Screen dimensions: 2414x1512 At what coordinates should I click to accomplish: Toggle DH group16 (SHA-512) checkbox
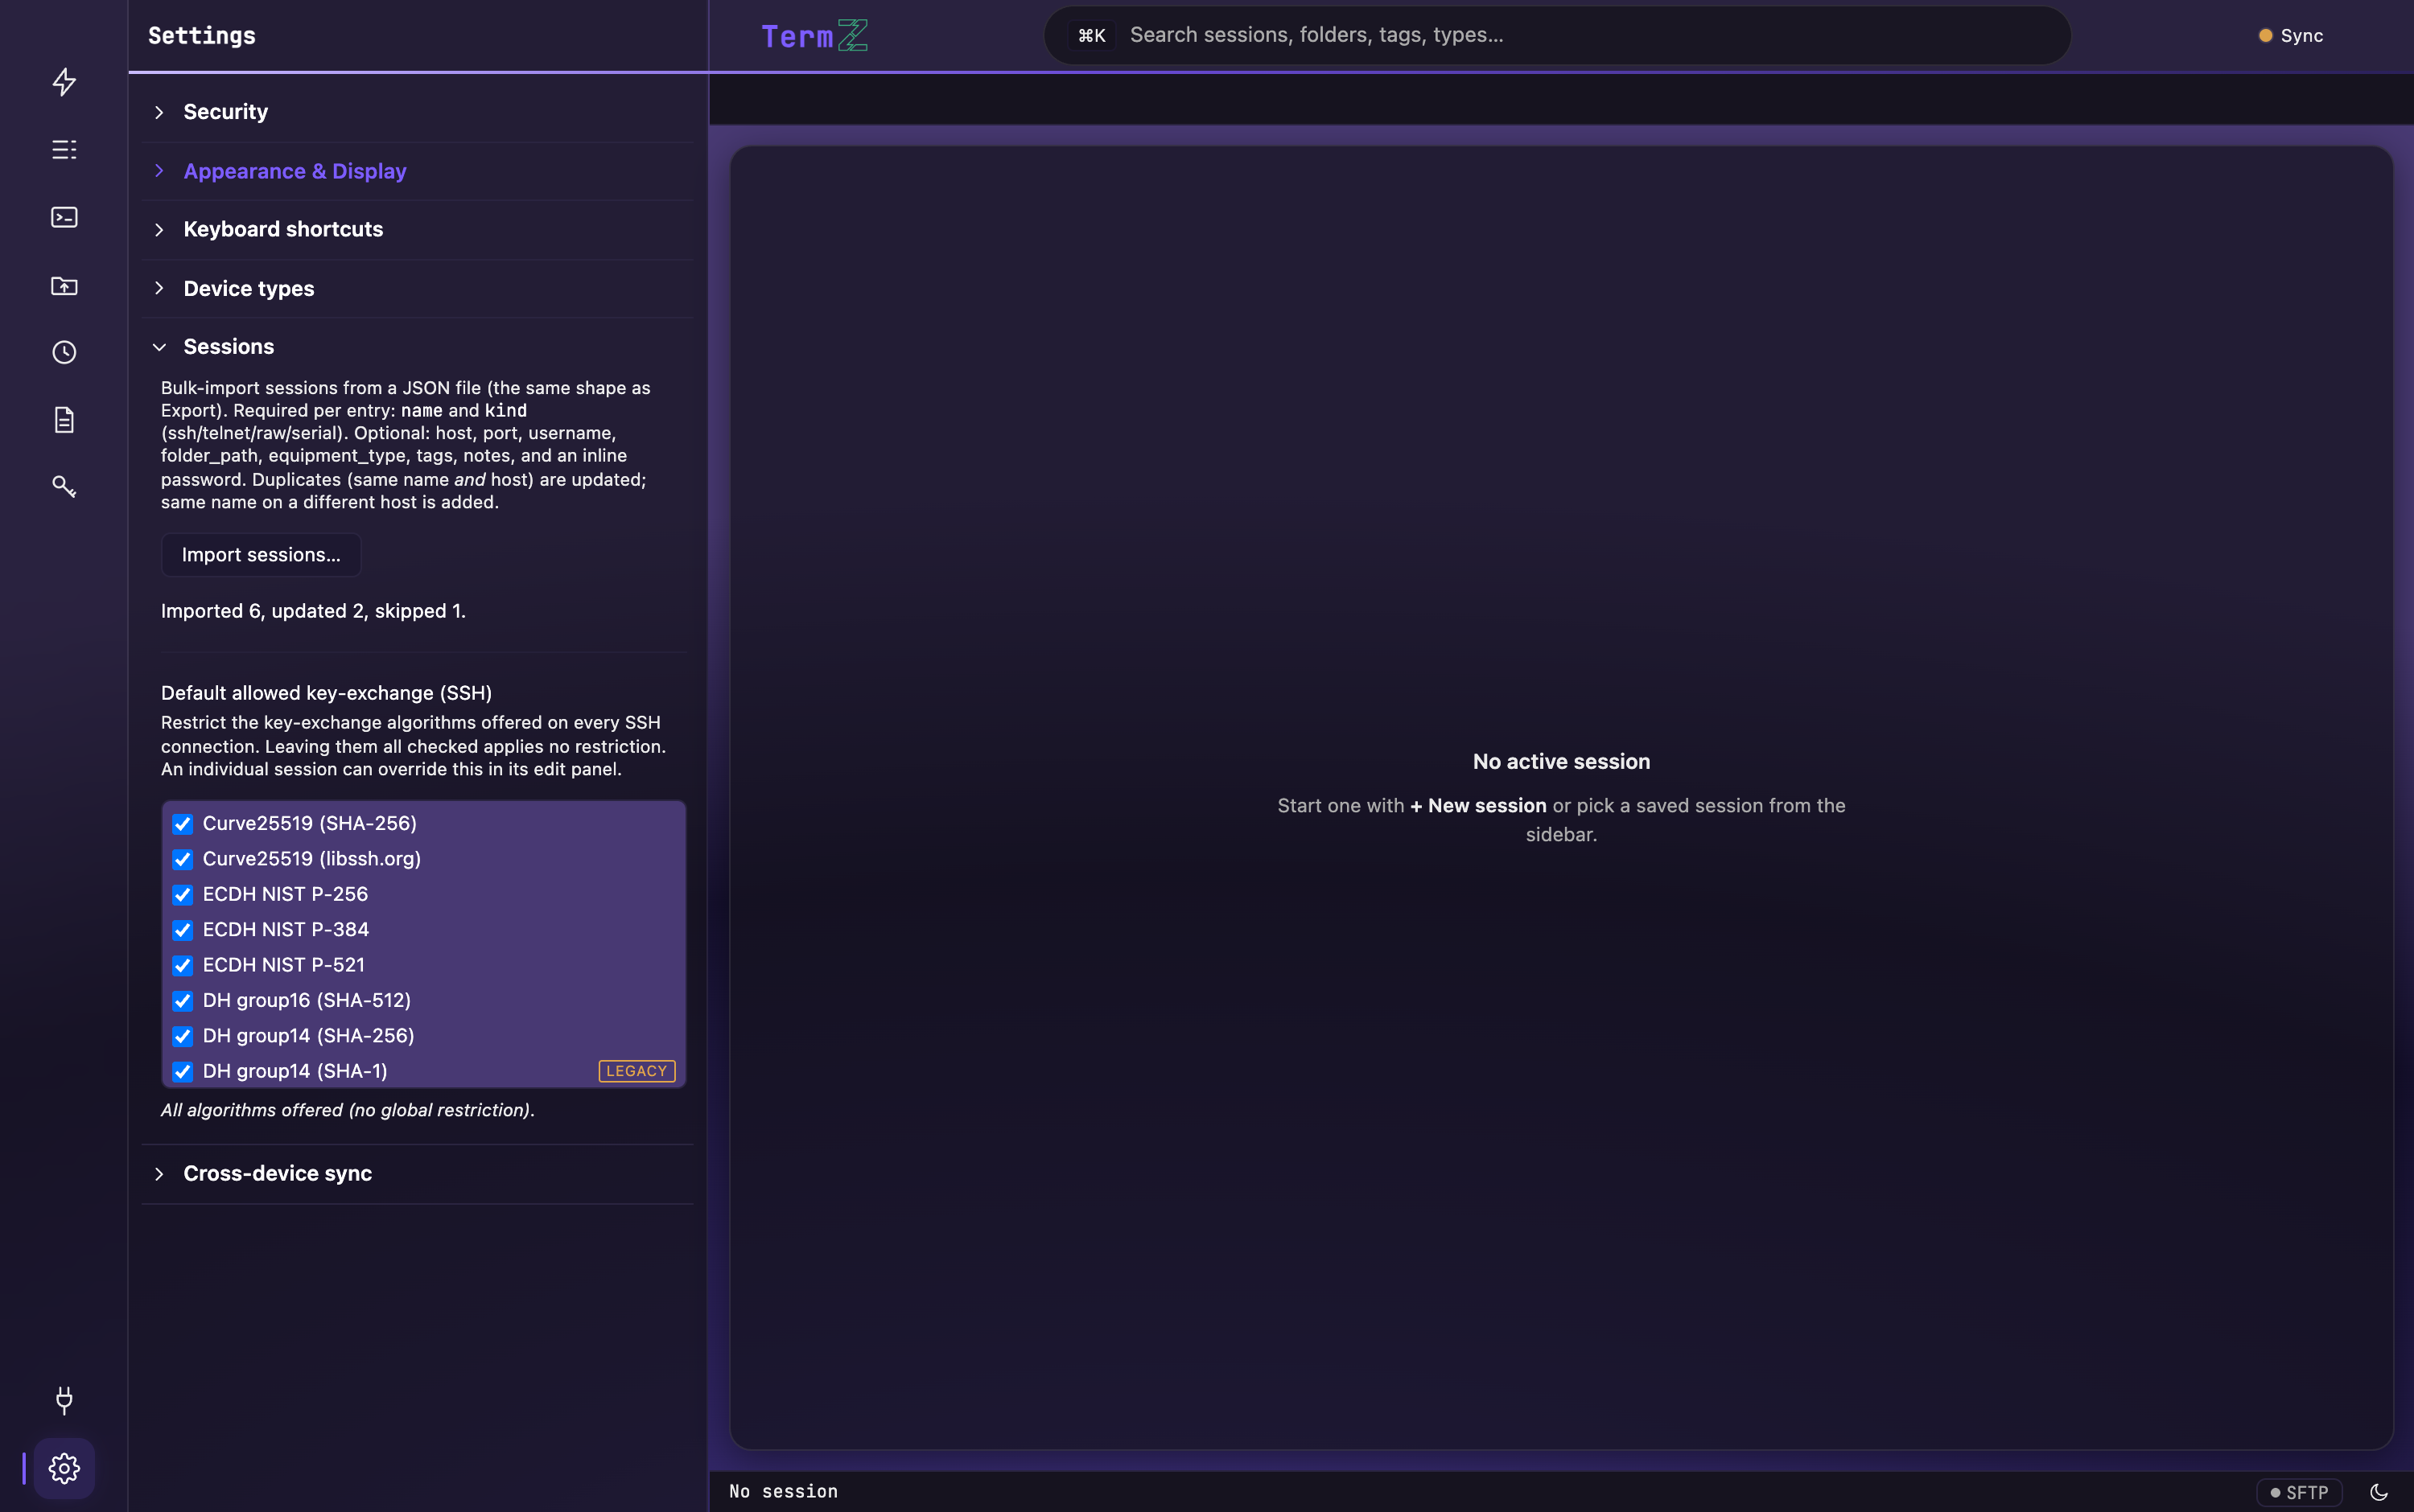click(182, 1001)
